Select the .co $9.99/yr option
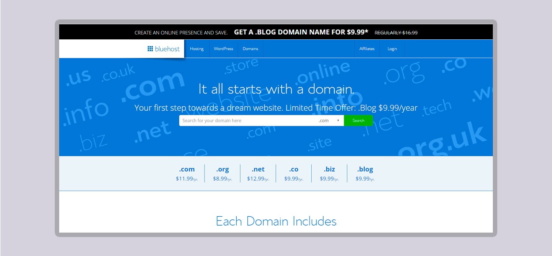This screenshot has width=552, height=256. pyautogui.click(x=294, y=174)
